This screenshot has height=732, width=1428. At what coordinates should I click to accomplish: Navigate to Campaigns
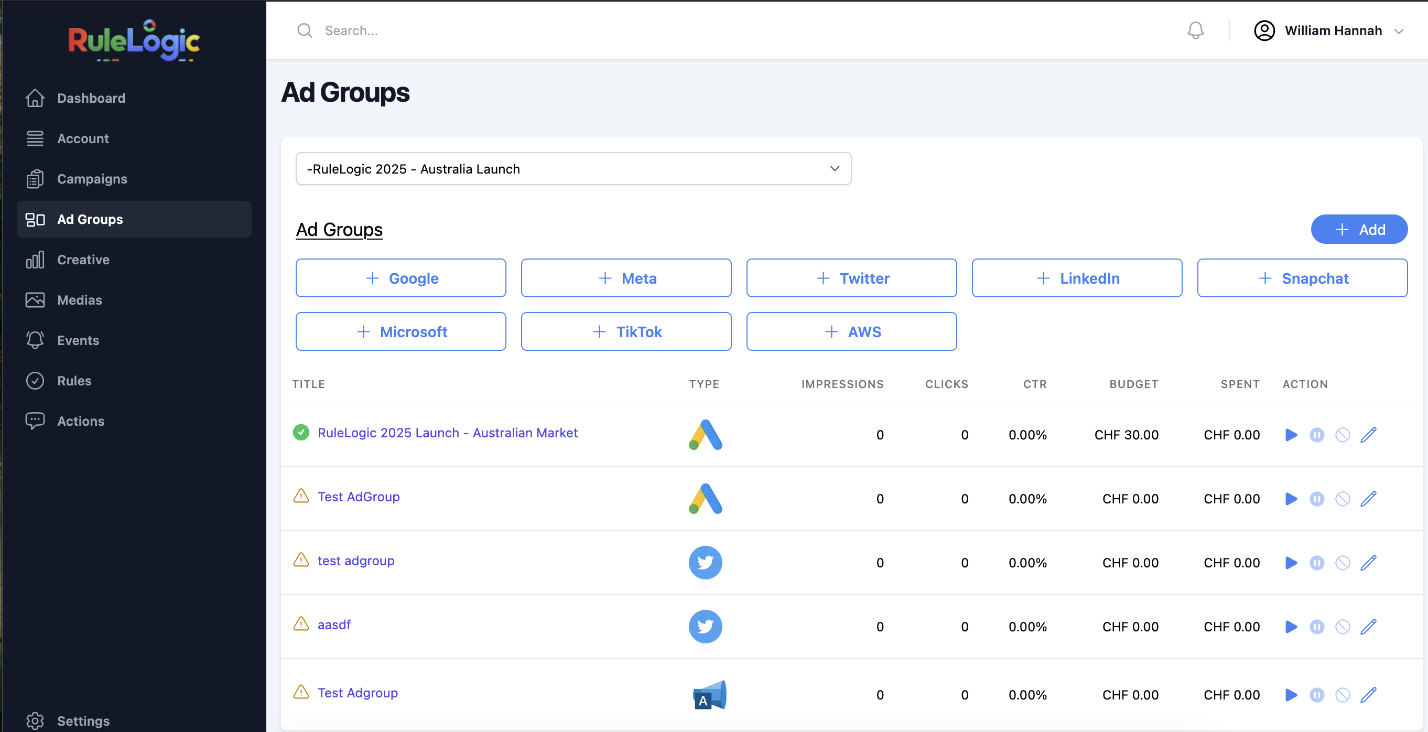point(134,179)
